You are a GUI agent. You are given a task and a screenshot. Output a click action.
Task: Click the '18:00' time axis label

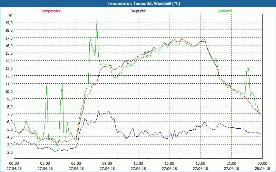click(200, 164)
